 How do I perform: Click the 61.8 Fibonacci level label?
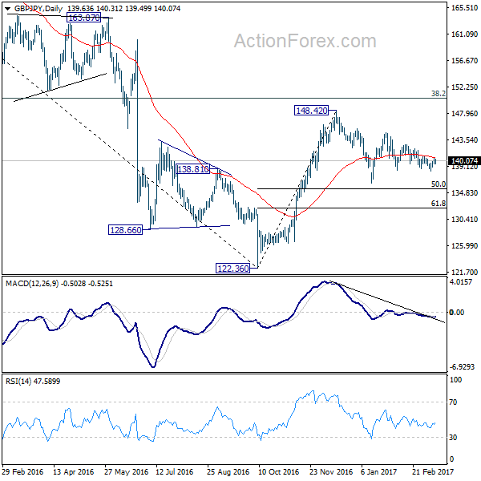(x=439, y=203)
